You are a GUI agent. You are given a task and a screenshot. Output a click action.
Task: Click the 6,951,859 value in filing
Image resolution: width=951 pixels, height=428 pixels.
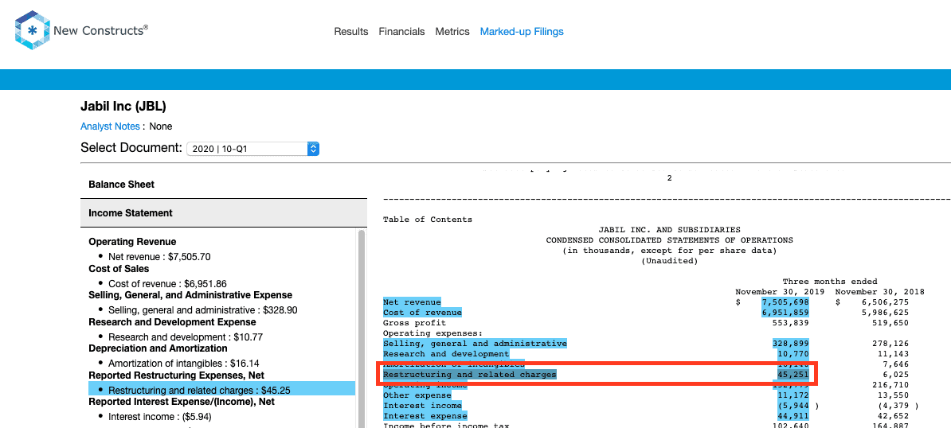tap(785, 313)
